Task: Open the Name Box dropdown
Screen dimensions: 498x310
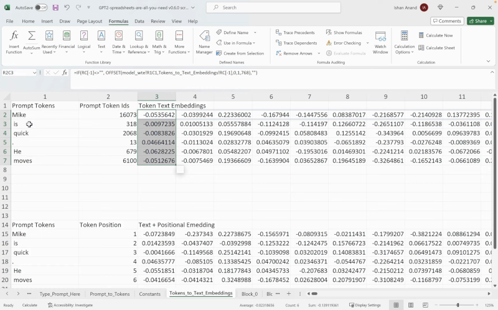Action: click(x=35, y=73)
